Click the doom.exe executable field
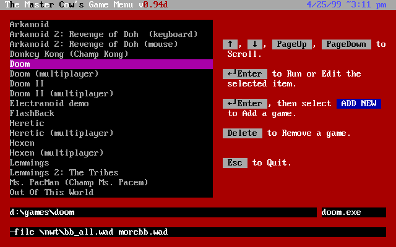Viewport: 396px width, 247px height. (354, 212)
